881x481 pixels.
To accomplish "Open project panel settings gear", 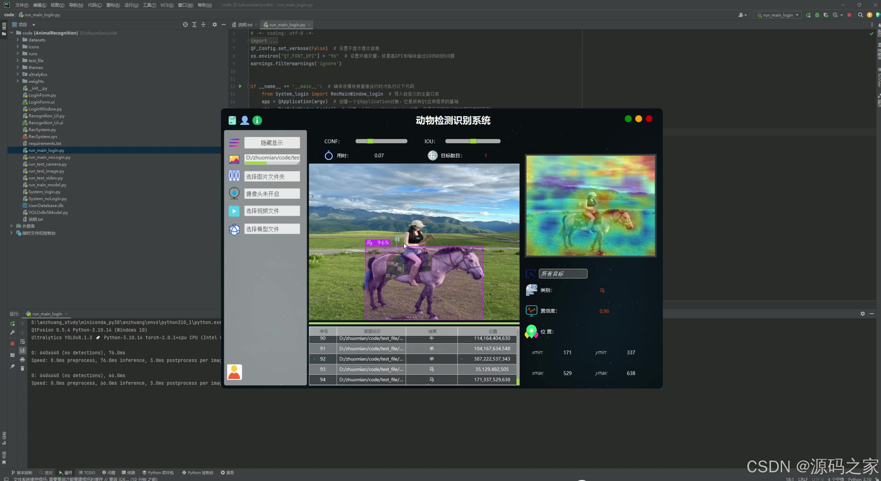I will pyautogui.click(x=215, y=25).
